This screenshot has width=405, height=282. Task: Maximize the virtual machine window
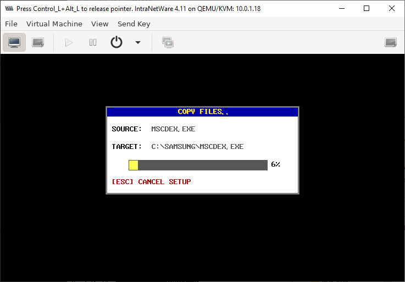pyautogui.click(x=366, y=9)
